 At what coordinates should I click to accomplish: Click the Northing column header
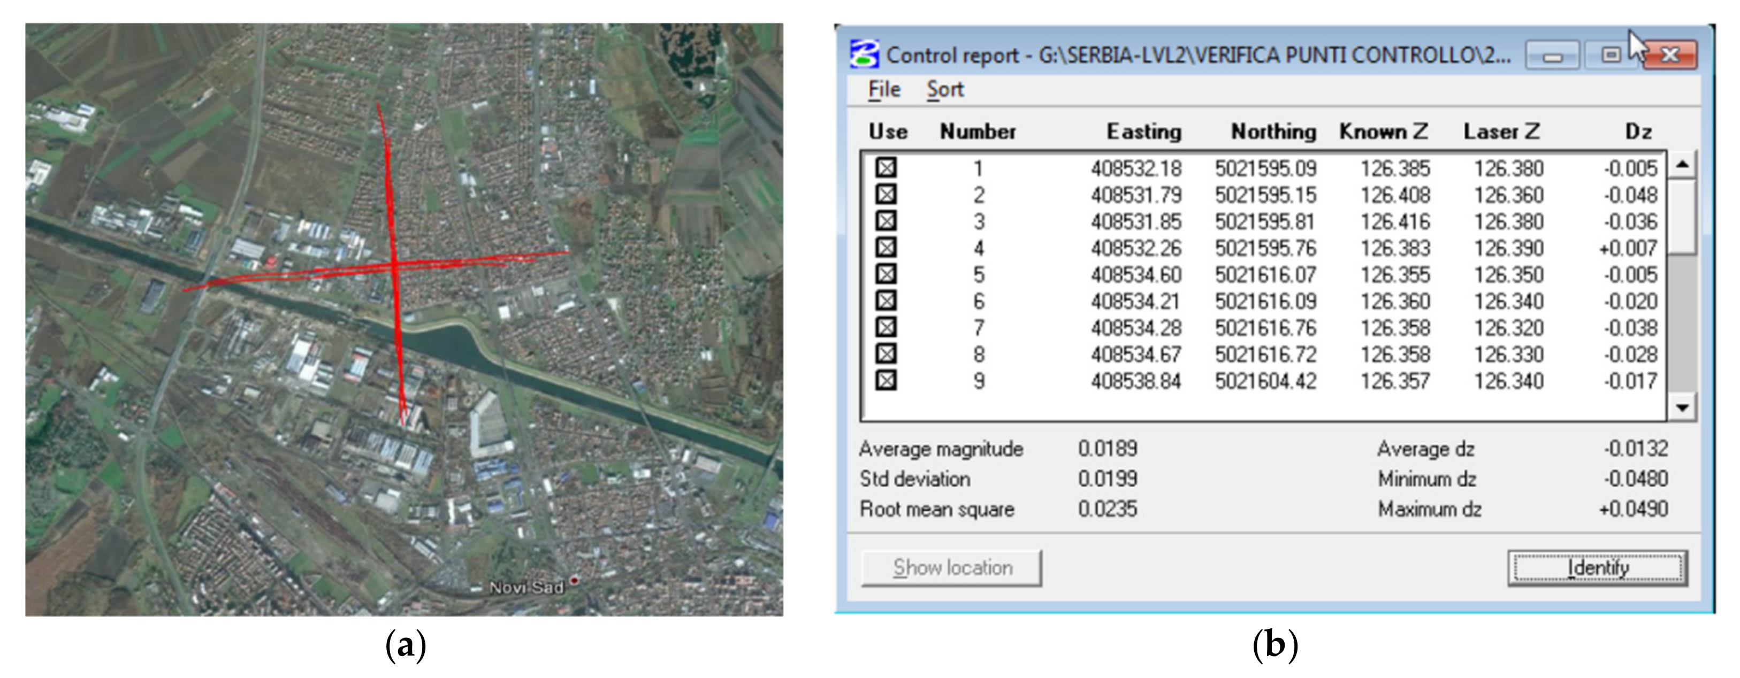1274,132
